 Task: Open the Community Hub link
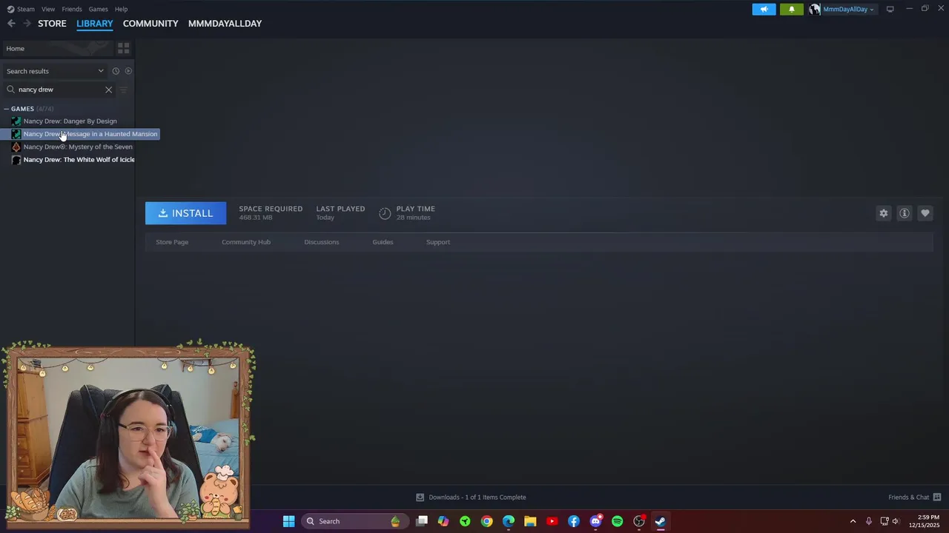(x=246, y=242)
